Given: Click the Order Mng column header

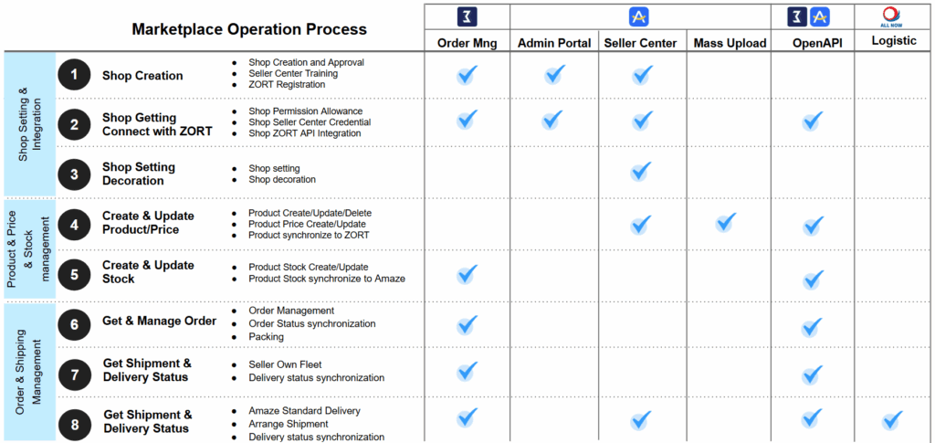Looking at the screenshot, I should click(x=466, y=43).
